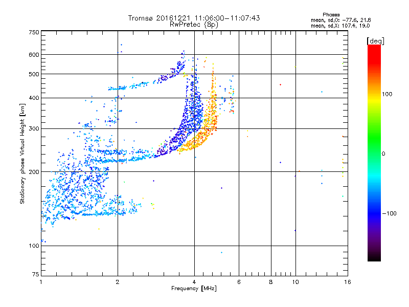Click the height axis label "200"

34,172
